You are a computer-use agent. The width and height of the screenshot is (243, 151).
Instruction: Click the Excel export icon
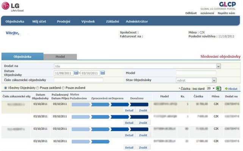[x=218, y=88]
